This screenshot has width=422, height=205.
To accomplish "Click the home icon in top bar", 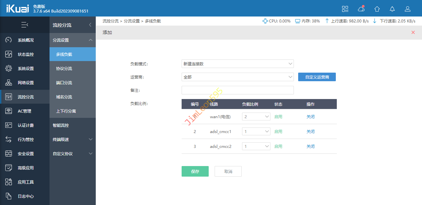I will (377, 9).
